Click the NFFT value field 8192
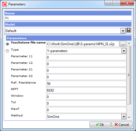136x131 pixels. (x=86, y=90)
